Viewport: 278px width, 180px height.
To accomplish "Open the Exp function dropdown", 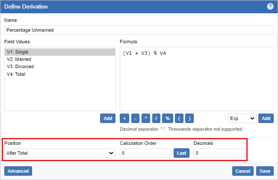I will [242, 118].
